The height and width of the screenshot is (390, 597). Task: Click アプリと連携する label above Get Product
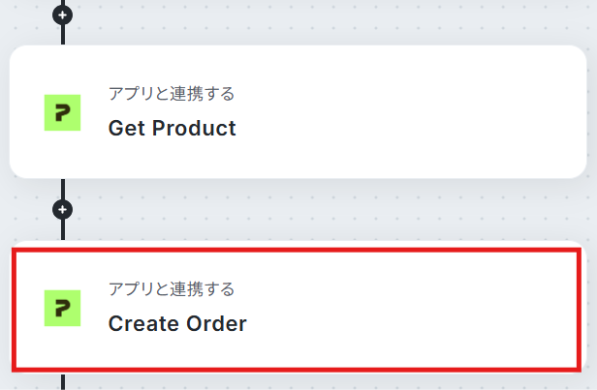[172, 94]
